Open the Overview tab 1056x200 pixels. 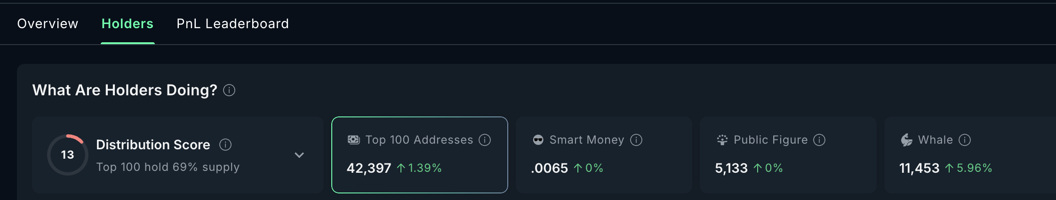pos(48,23)
